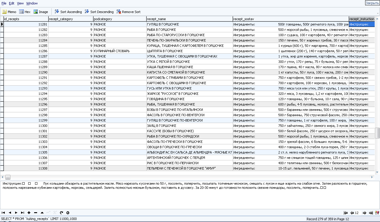Viewport: 380px width, 222px height.
Task: Click Remove Sort in toolbar
Action: coord(128,12)
